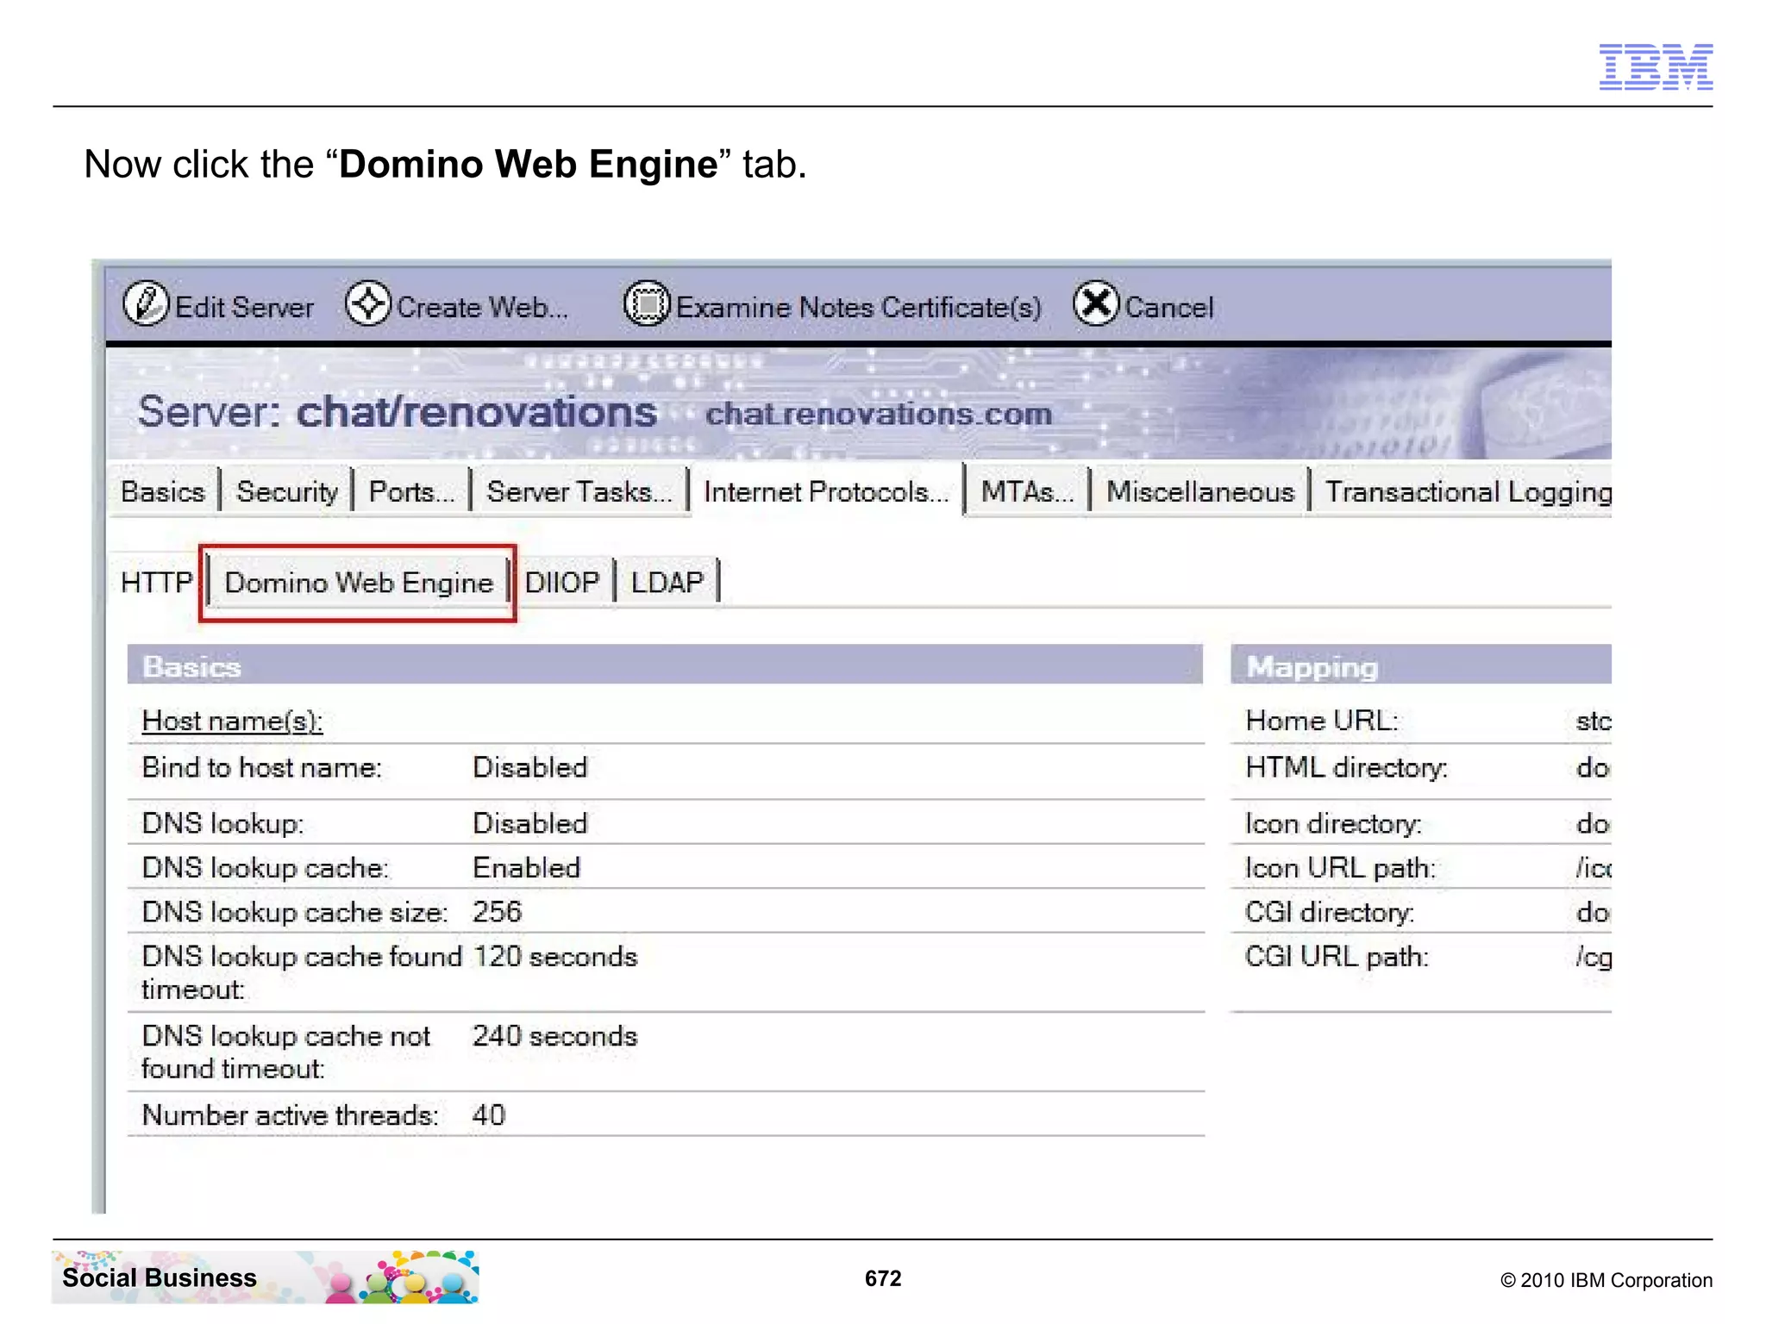Screen dimensions: 1766x1324
Task: Open the MTAs... tab
Action: point(1027,491)
